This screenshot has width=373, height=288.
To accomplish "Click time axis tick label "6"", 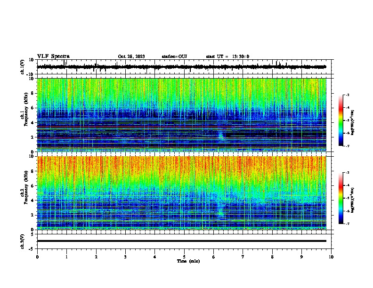I will coord(214,257).
